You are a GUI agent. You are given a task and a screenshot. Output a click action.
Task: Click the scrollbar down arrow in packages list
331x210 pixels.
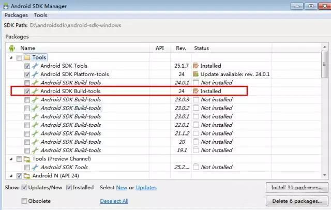pos(324,175)
